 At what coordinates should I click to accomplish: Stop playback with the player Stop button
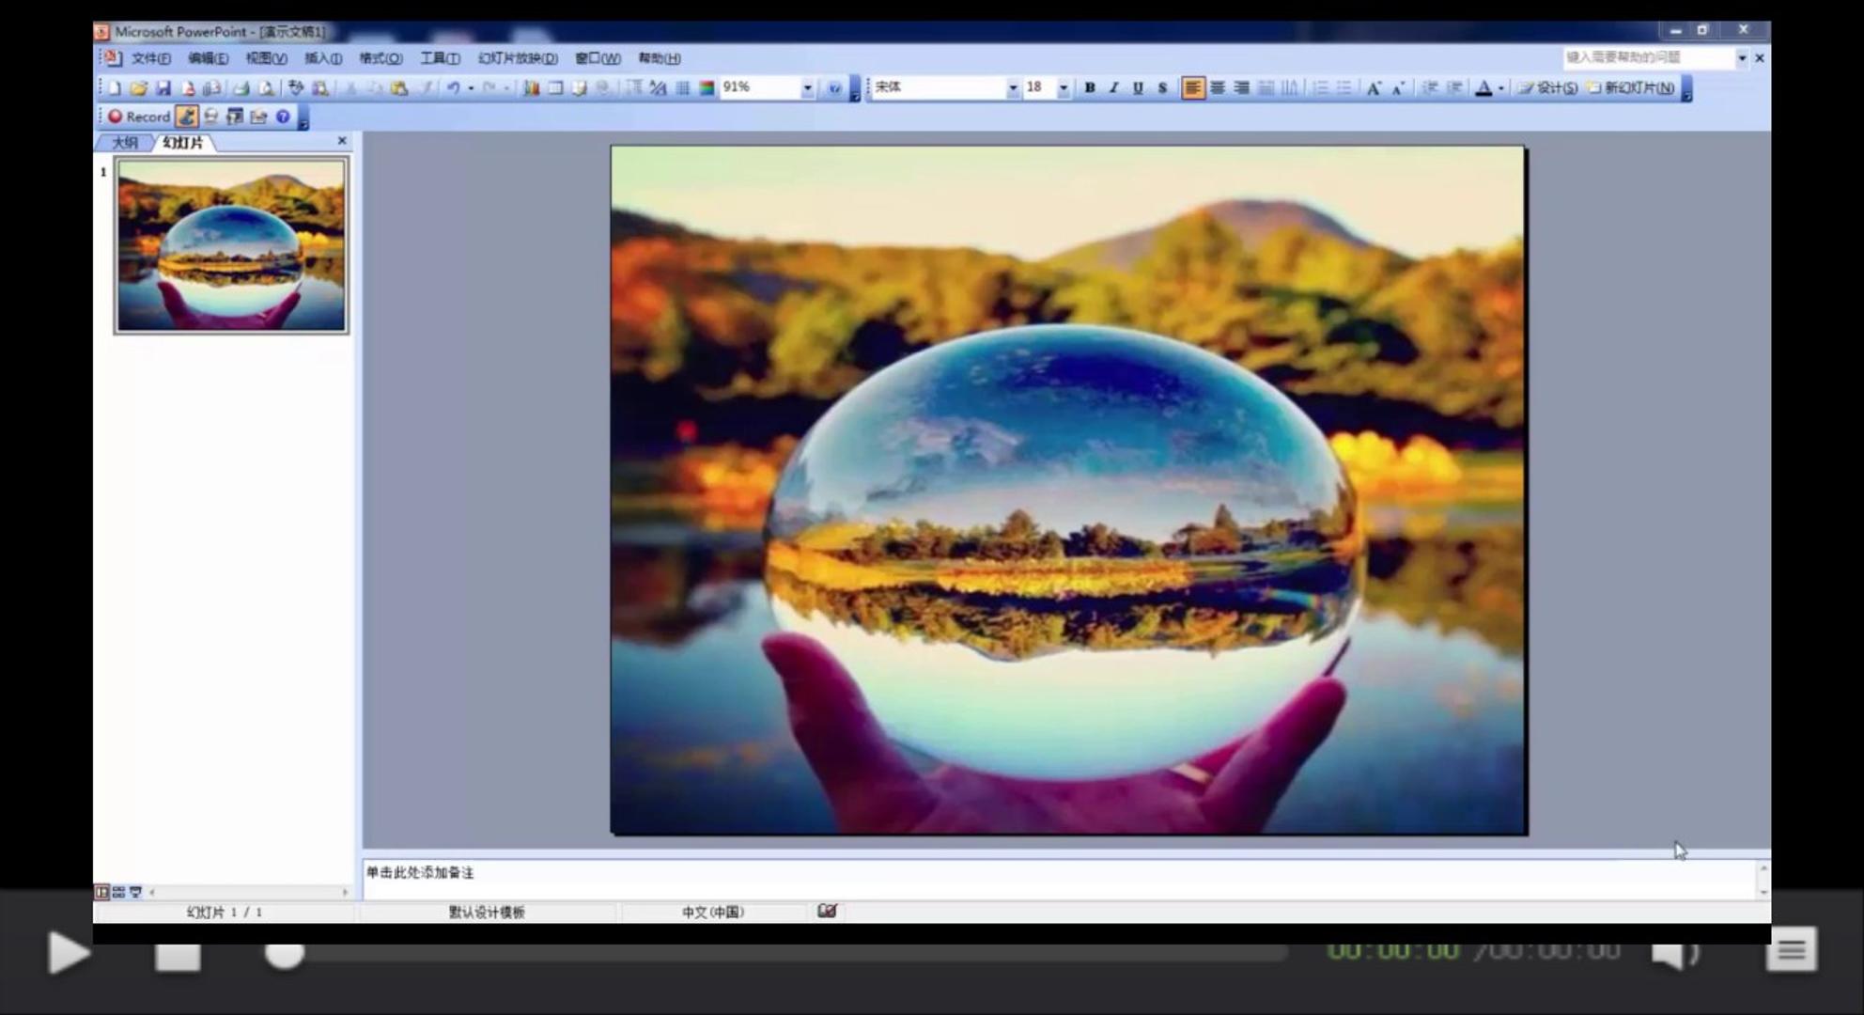(x=178, y=957)
